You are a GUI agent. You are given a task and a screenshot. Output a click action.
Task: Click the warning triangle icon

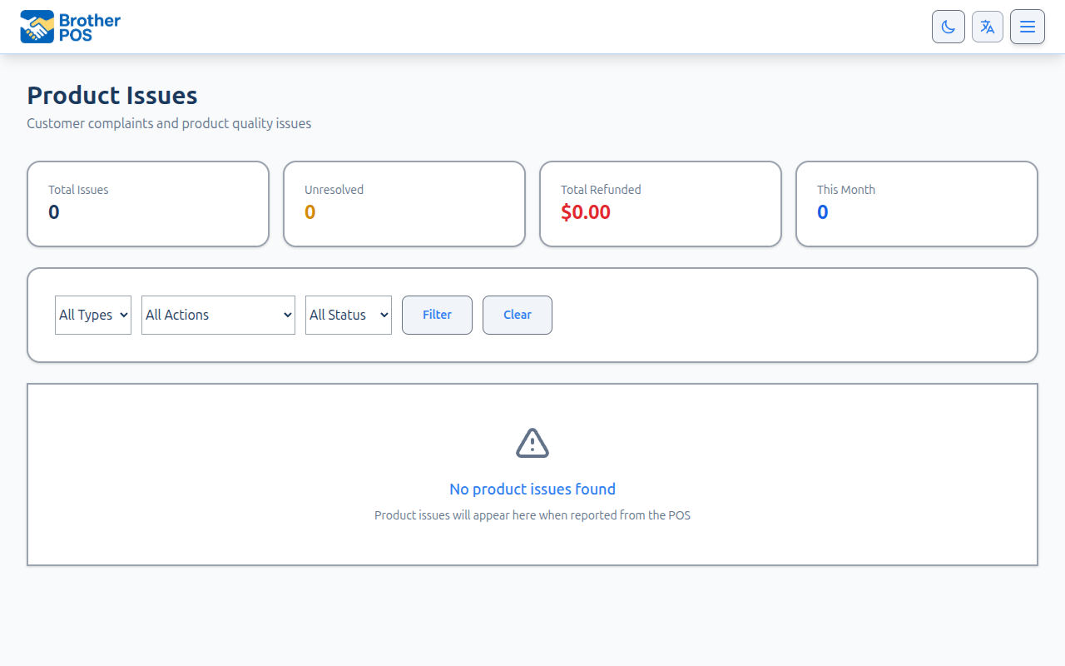click(x=532, y=443)
